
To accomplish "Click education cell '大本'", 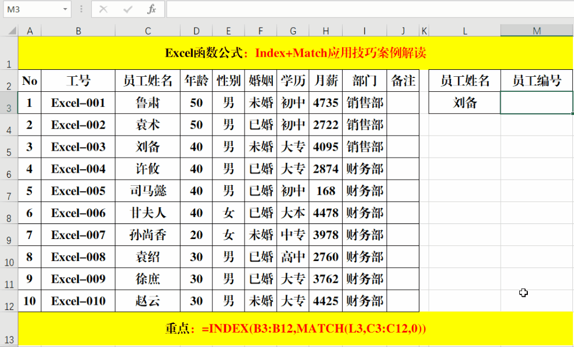I will [293, 212].
